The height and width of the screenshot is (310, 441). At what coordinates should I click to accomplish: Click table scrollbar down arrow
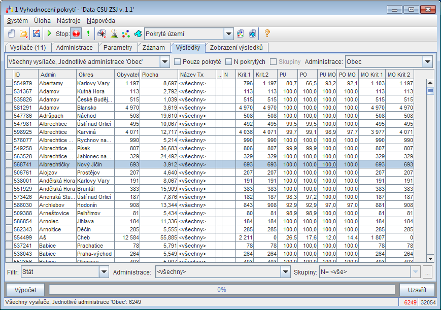430,258
